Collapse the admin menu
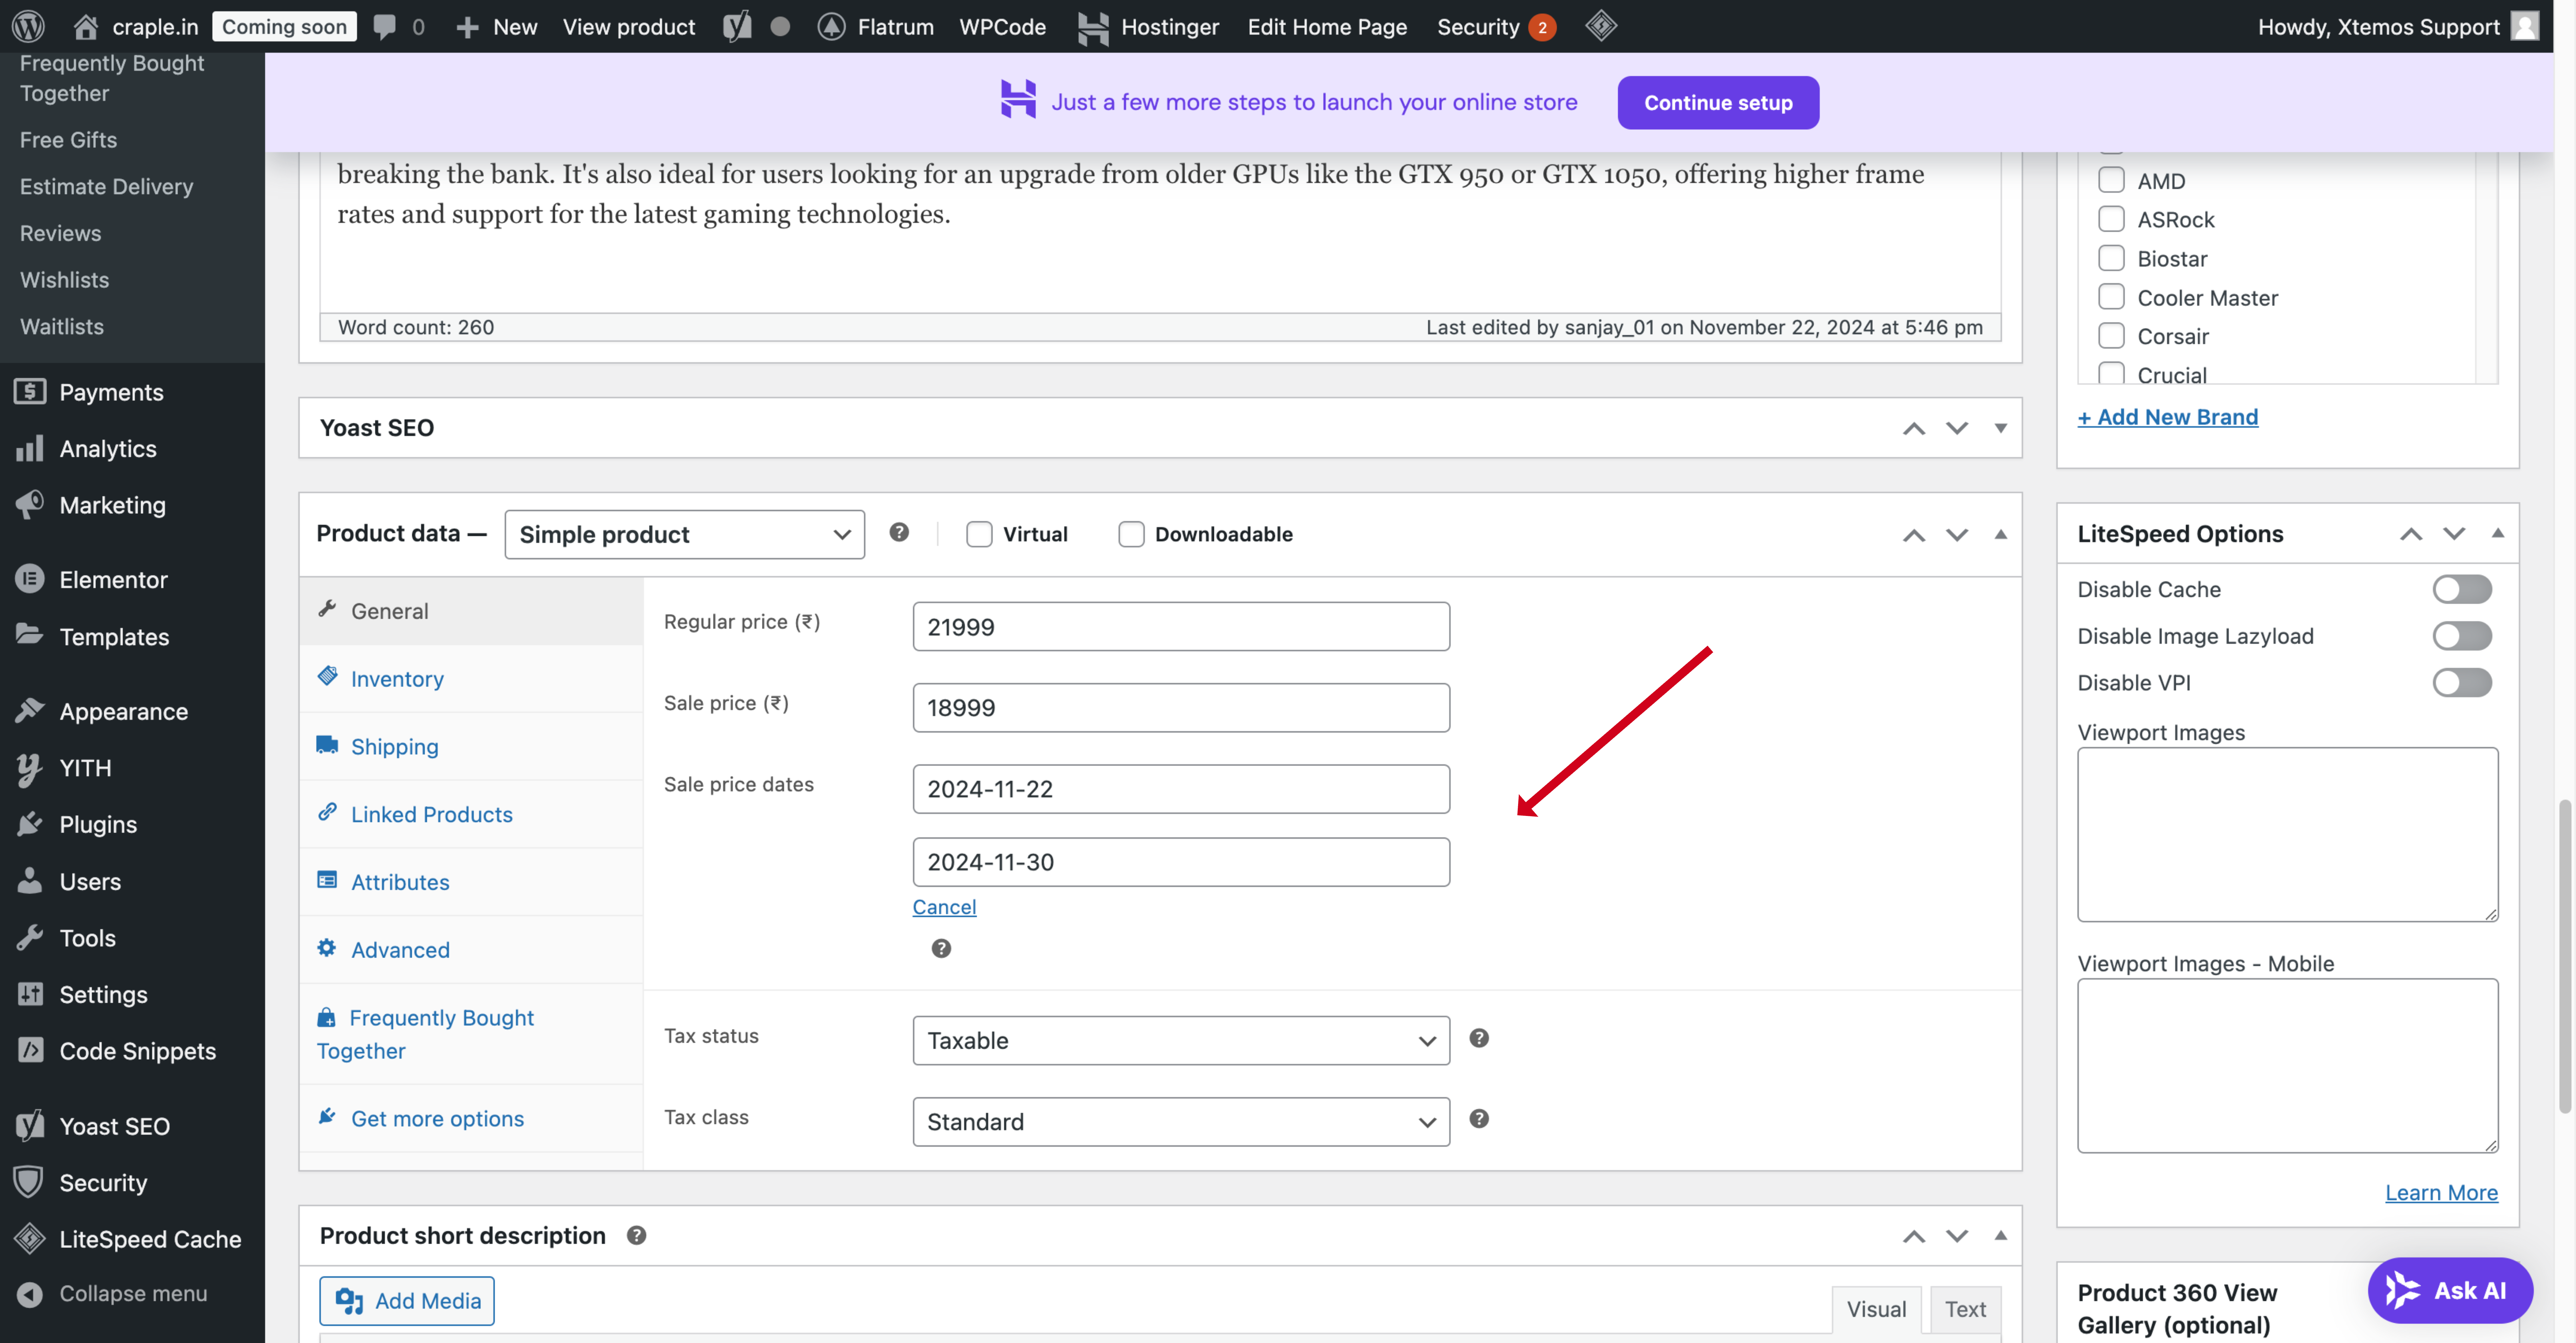The height and width of the screenshot is (1343, 2576). click(x=132, y=1294)
